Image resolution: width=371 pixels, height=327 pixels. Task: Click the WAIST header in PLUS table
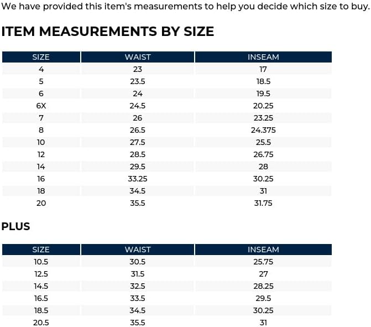point(138,250)
